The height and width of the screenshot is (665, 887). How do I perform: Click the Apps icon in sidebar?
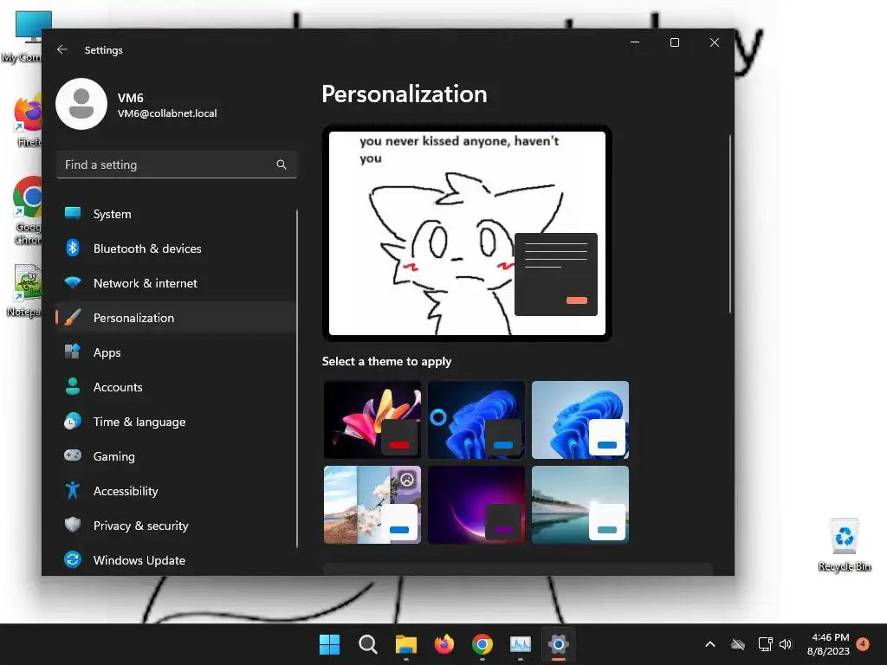coord(73,352)
